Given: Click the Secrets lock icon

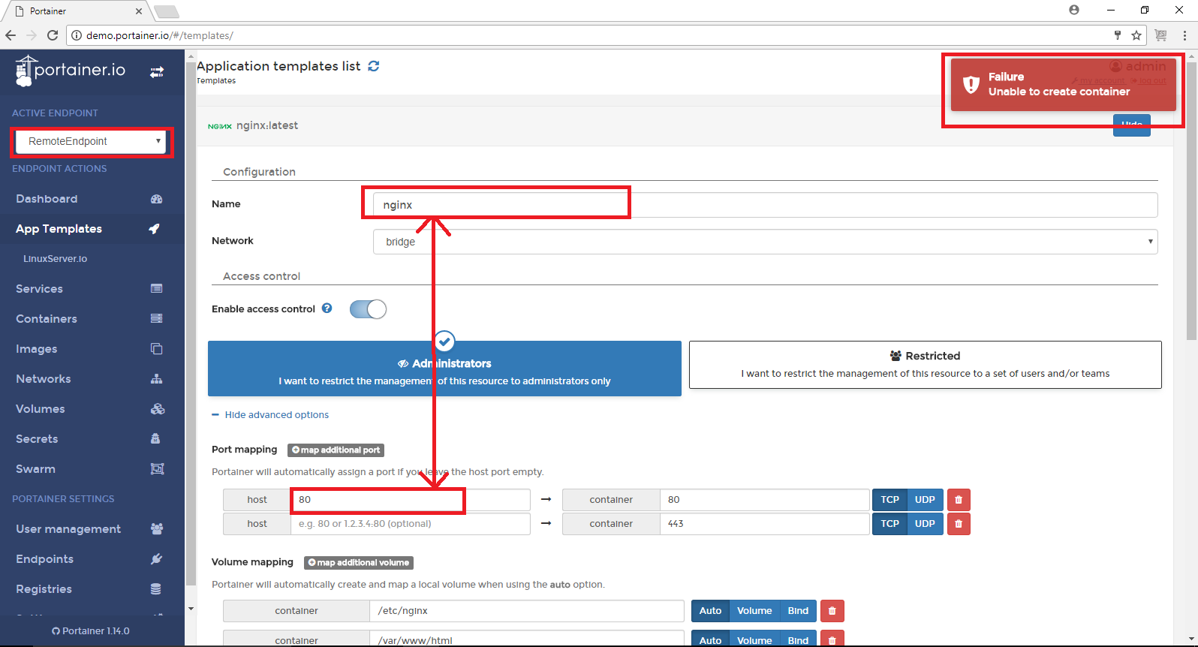Looking at the screenshot, I should [155, 438].
